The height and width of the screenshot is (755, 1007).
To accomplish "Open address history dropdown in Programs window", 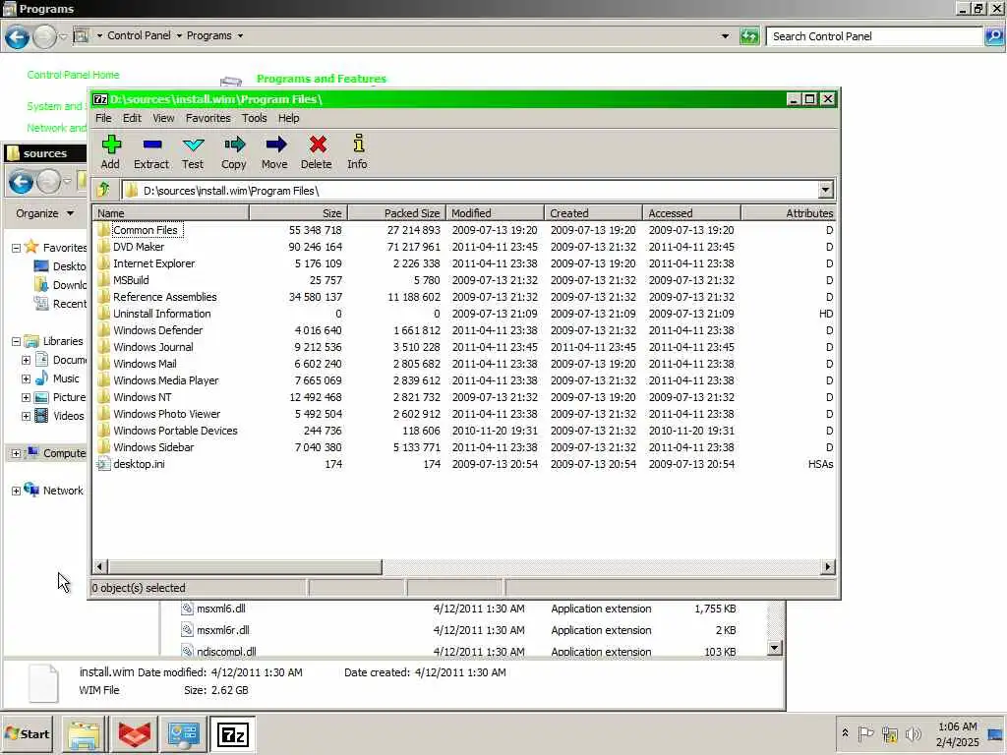I will 725,36.
